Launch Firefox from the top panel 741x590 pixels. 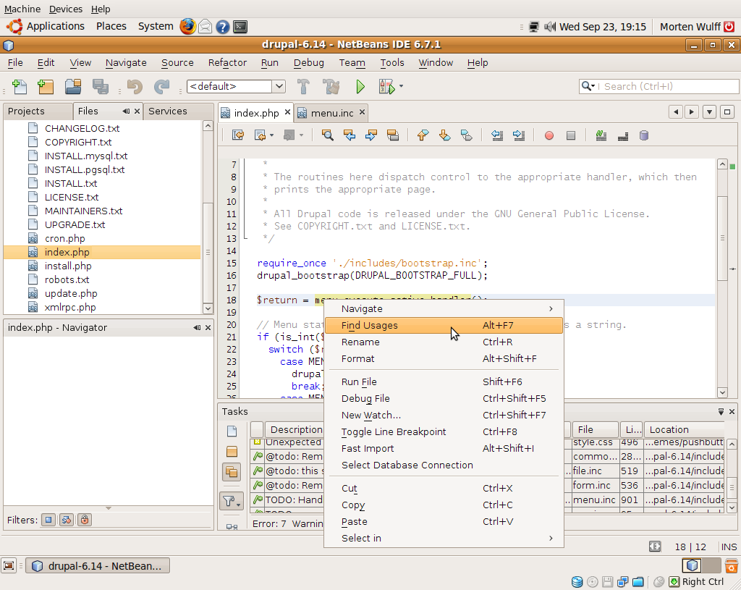tap(187, 27)
